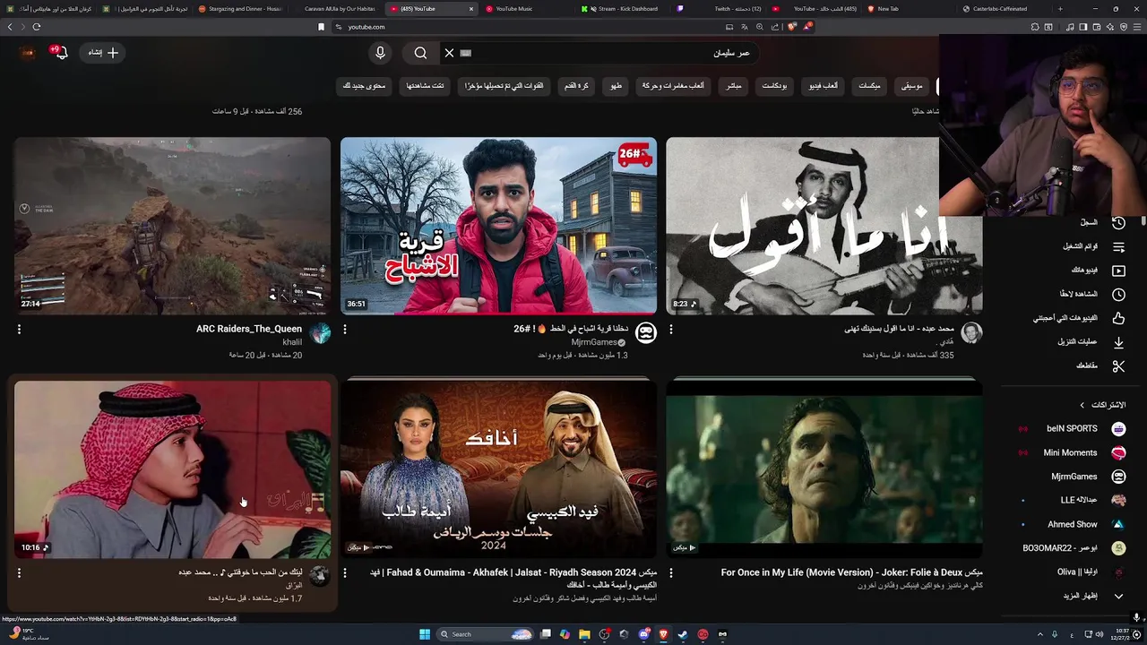
Task: Close the current YouTube browser tab
Action: (471, 9)
